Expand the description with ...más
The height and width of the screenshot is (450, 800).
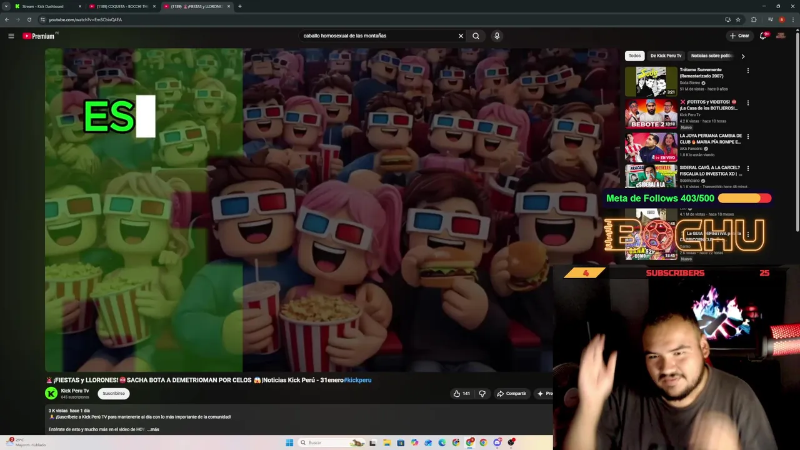coord(153,429)
